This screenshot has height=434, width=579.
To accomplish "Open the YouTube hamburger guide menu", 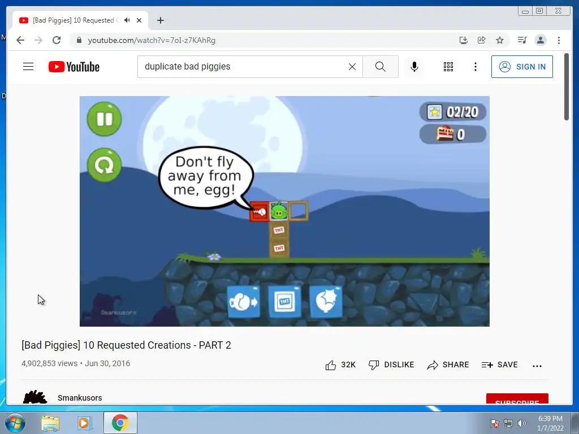I will coord(28,67).
